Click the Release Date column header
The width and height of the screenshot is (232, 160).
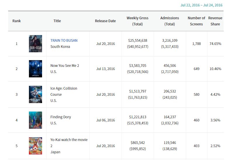tap(105, 21)
